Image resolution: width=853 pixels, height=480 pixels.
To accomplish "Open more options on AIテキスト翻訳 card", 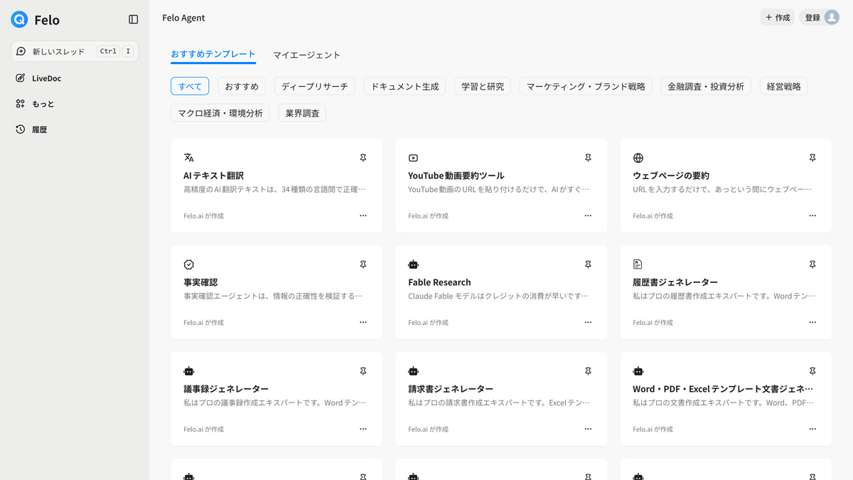I will click(363, 215).
